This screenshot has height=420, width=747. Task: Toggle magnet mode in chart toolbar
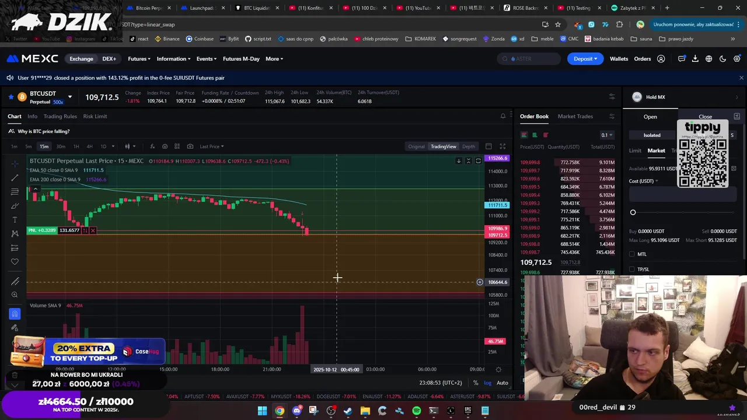[15, 314]
